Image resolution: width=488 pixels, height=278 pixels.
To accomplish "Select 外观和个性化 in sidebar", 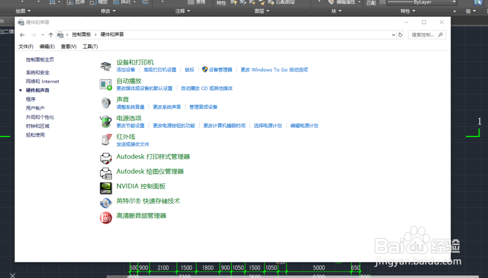I will click(40, 117).
